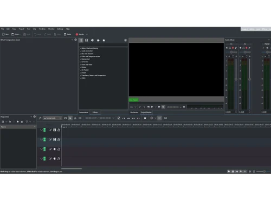Viewport: 271px width, 203px height.
Task: Select the Spacer tool in timeline toolbar
Action: click(80, 118)
